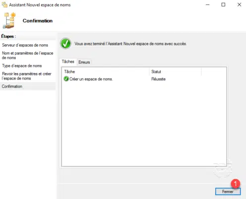Click the Fermer button
The height and width of the screenshot is (199, 246).
(228, 192)
